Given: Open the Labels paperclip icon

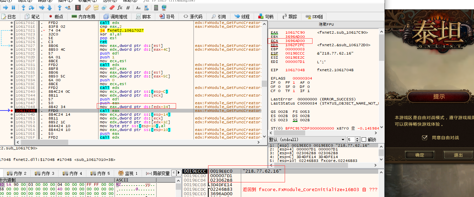Looking at the screenshot, I should [x=104, y=7].
